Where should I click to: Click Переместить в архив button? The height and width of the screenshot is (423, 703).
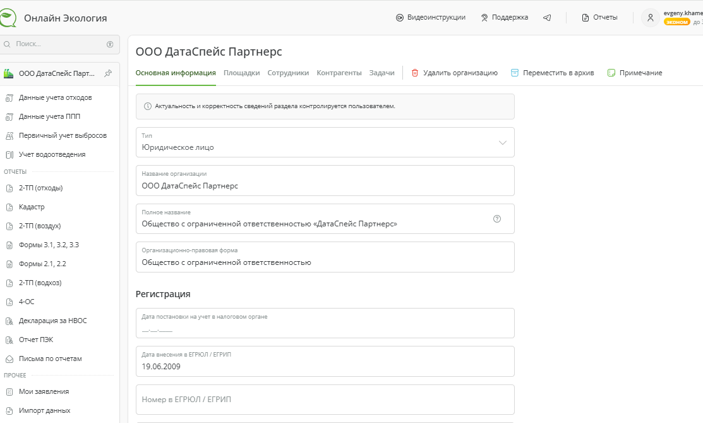click(552, 73)
